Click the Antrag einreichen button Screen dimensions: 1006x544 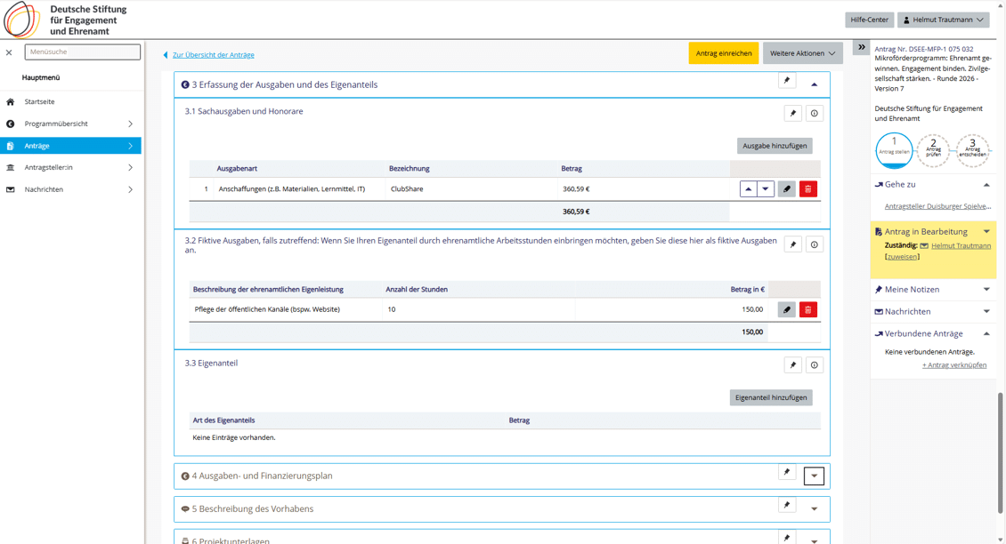point(723,53)
